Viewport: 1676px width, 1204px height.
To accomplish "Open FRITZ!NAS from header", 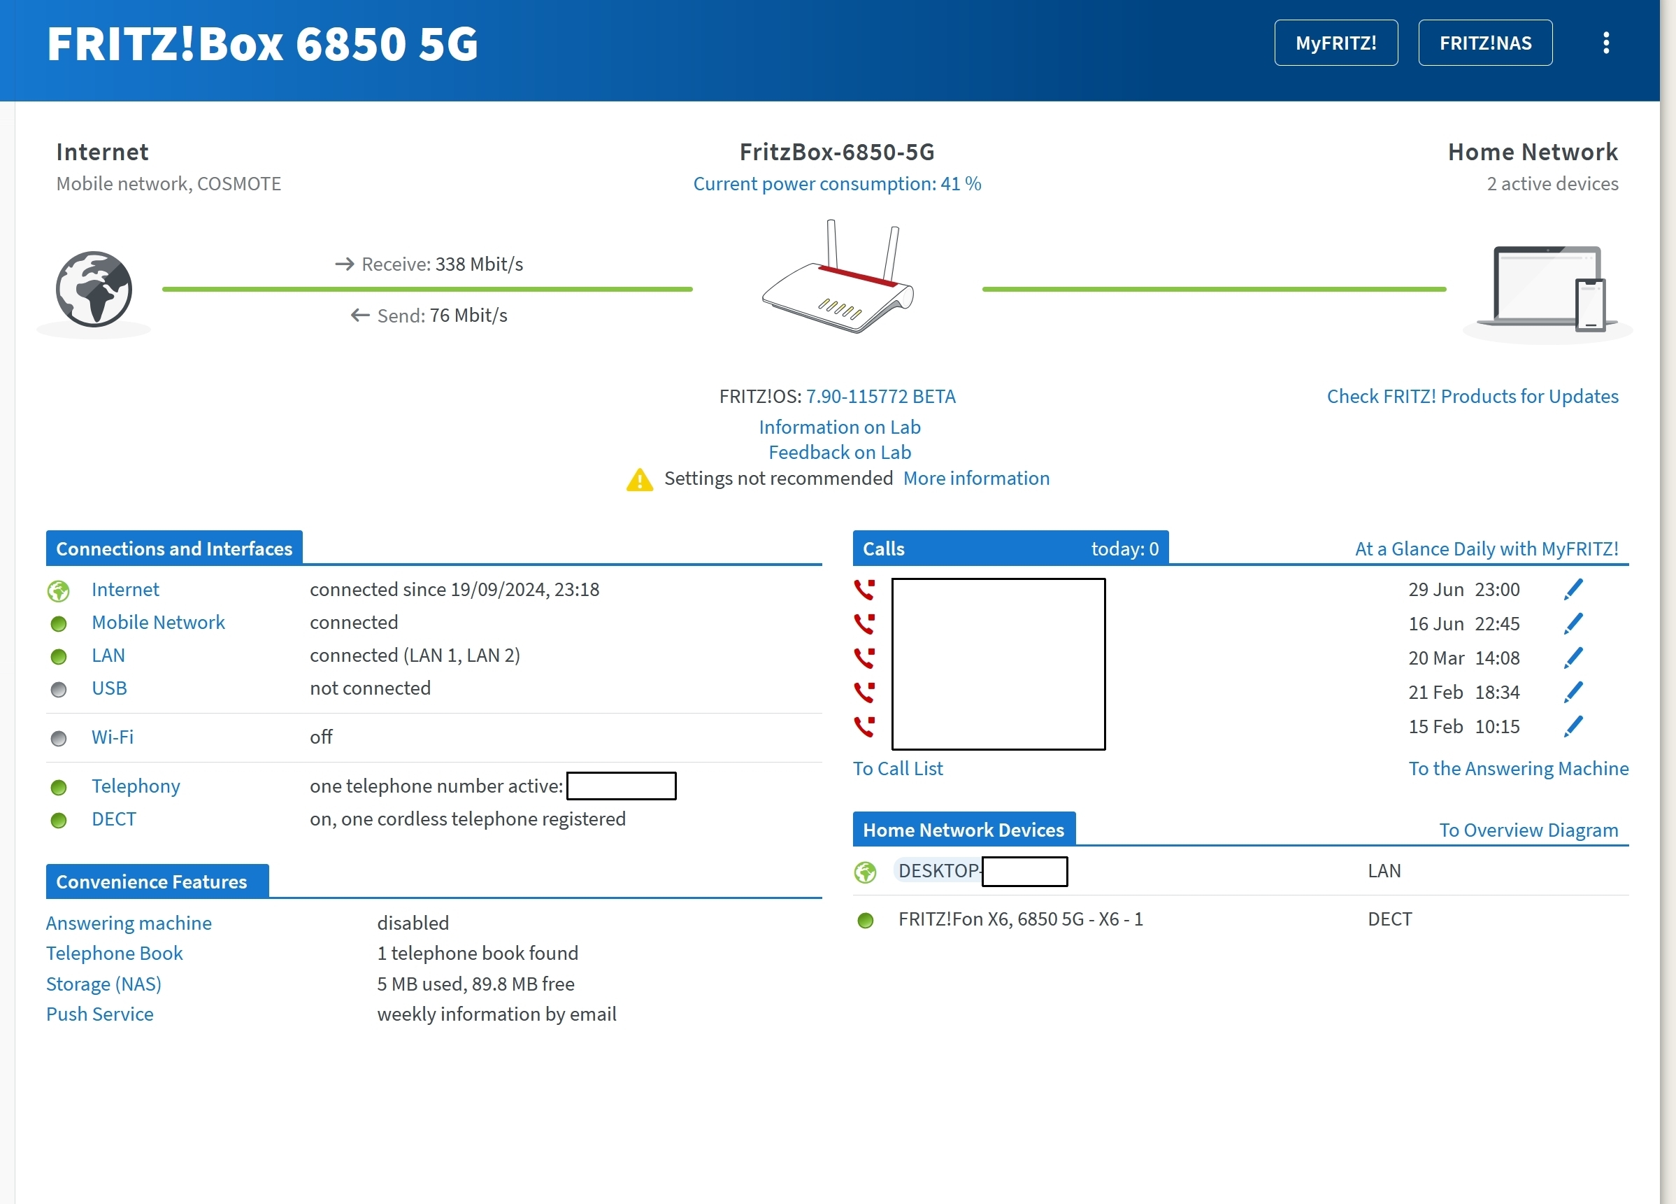I will tap(1484, 43).
